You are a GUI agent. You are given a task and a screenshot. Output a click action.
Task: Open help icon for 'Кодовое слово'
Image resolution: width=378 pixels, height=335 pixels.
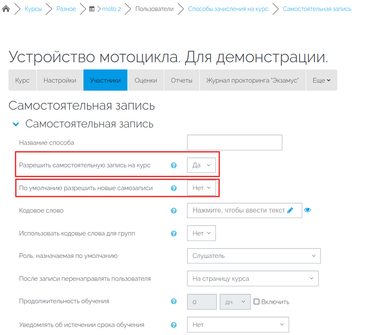click(x=174, y=210)
